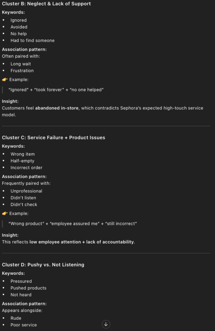
Task: Click the "Cluster C: Service Failure + Product Issues" heading
Action: point(54,137)
